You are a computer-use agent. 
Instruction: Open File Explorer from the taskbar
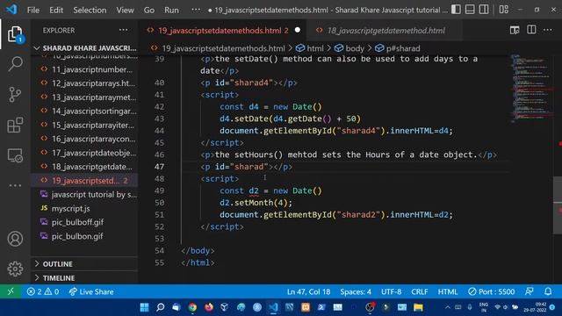pos(418,307)
